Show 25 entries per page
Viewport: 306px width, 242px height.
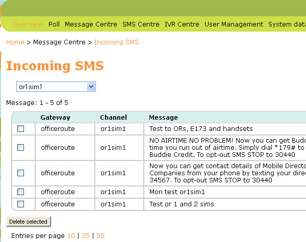coord(86,236)
